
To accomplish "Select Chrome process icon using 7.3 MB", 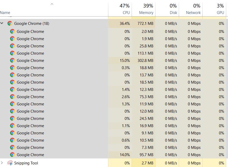I will pyautogui.click(x=12, y=147).
